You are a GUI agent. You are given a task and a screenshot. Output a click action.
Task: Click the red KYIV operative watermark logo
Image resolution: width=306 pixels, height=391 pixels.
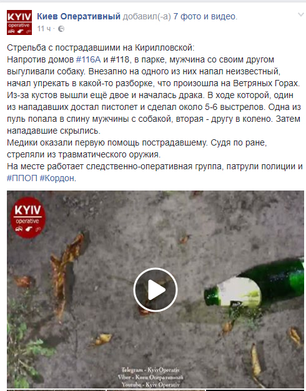point(28,218)
